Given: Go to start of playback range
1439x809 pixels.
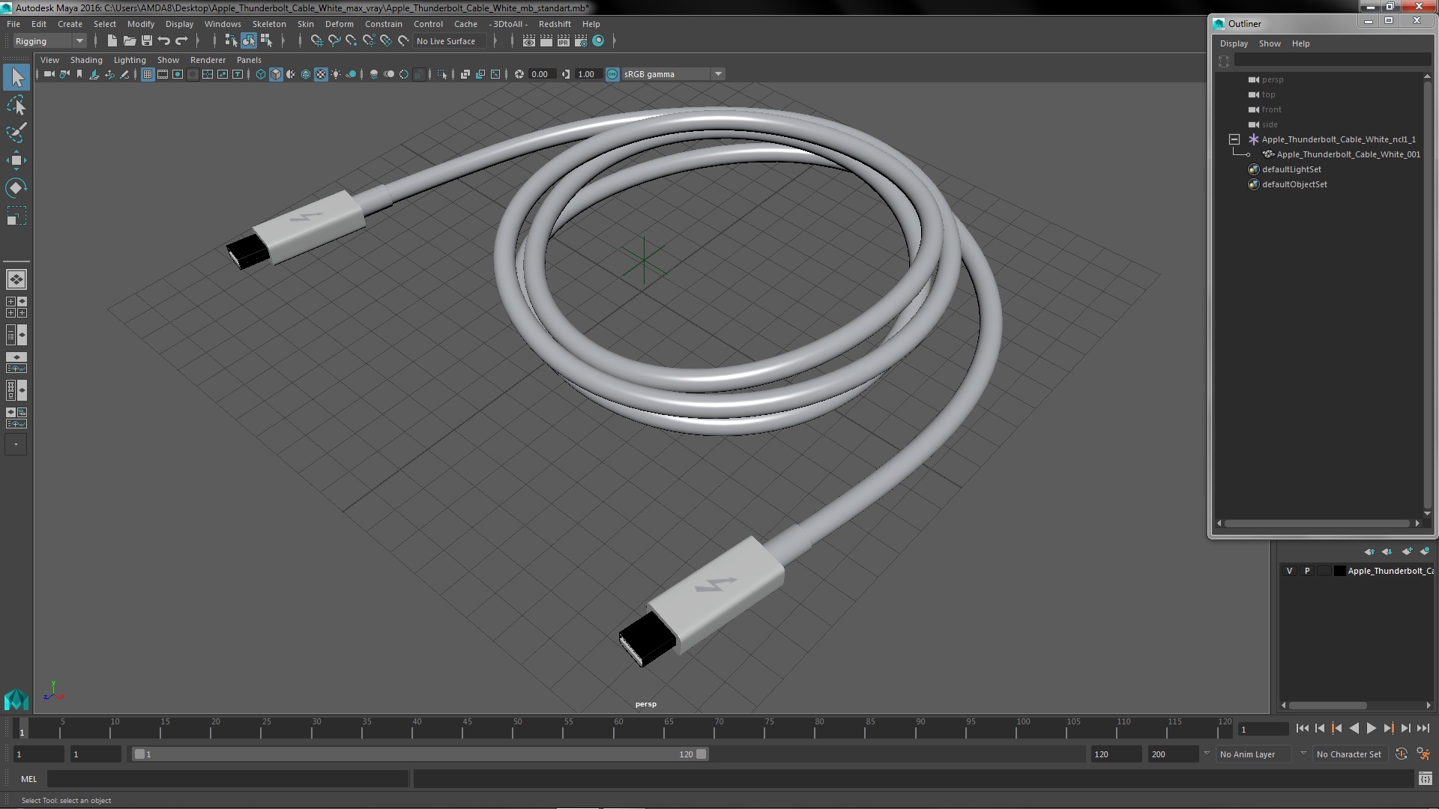Looking at the screenshot, I should tap(1302, 728).
